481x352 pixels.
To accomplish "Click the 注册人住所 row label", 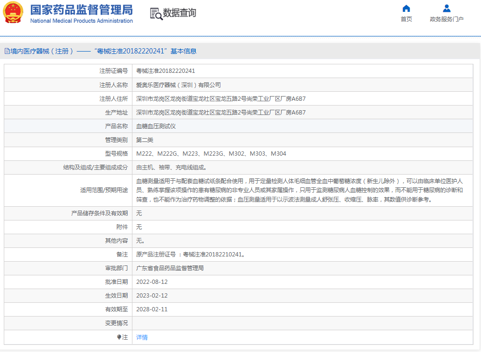I will click(114, 99).
